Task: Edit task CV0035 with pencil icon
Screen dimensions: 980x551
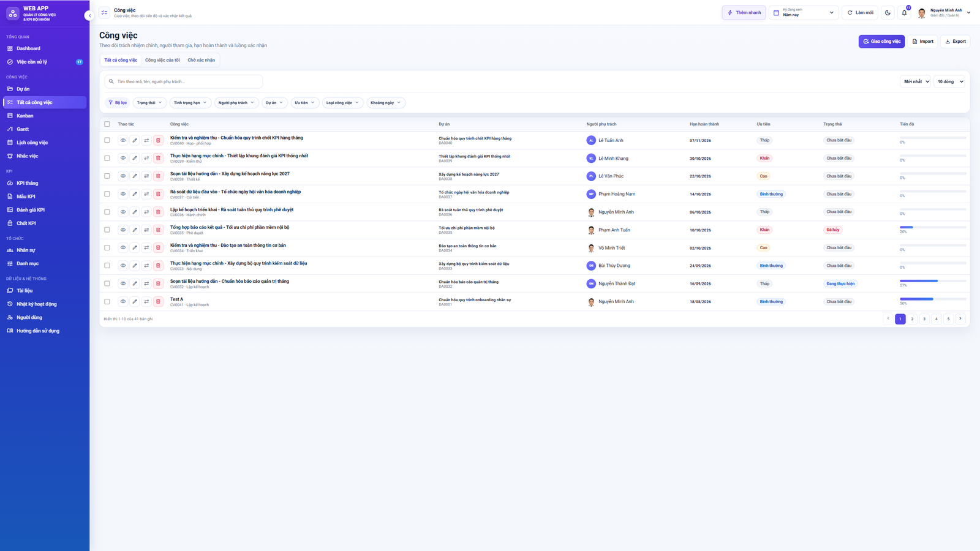Action: coord(135,230)
